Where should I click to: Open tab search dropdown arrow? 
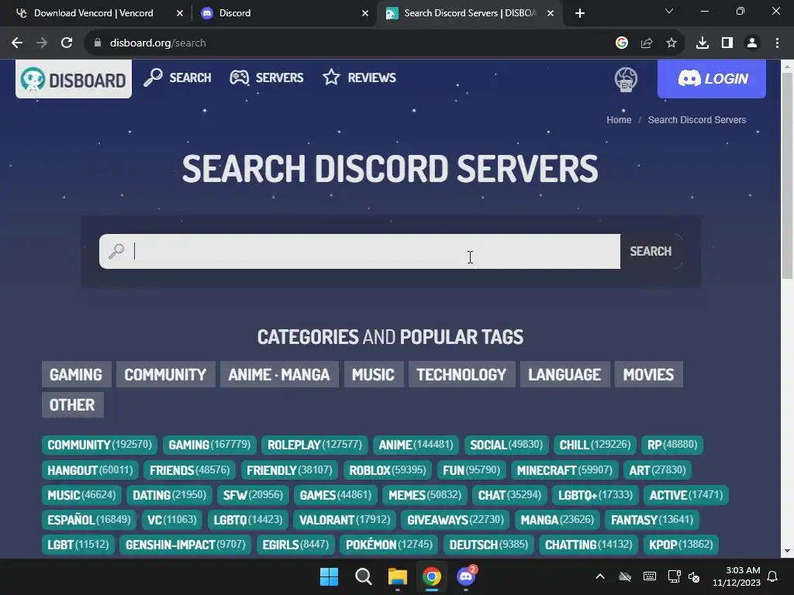[x=669, y=11]
